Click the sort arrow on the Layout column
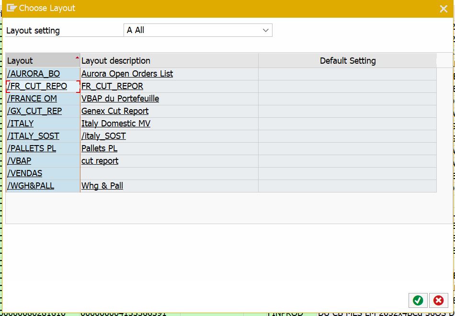Viewport: 455px width, 316px height. 77,57
